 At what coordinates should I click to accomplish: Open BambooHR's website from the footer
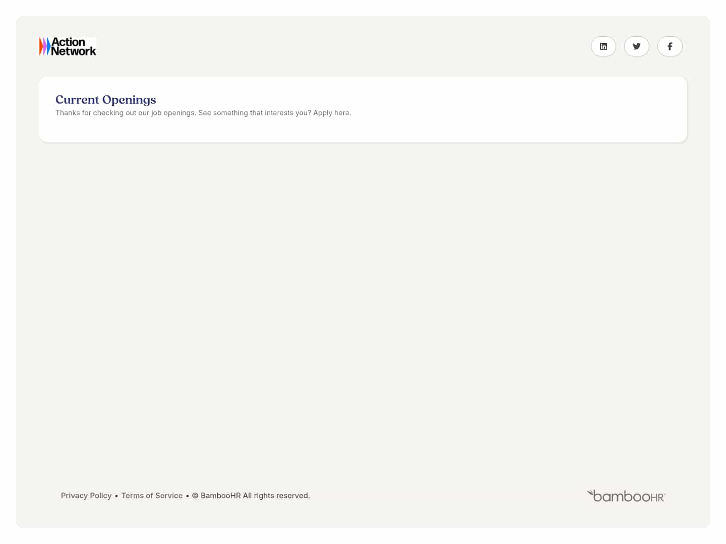pyautogui.click(x=626, y=496)
